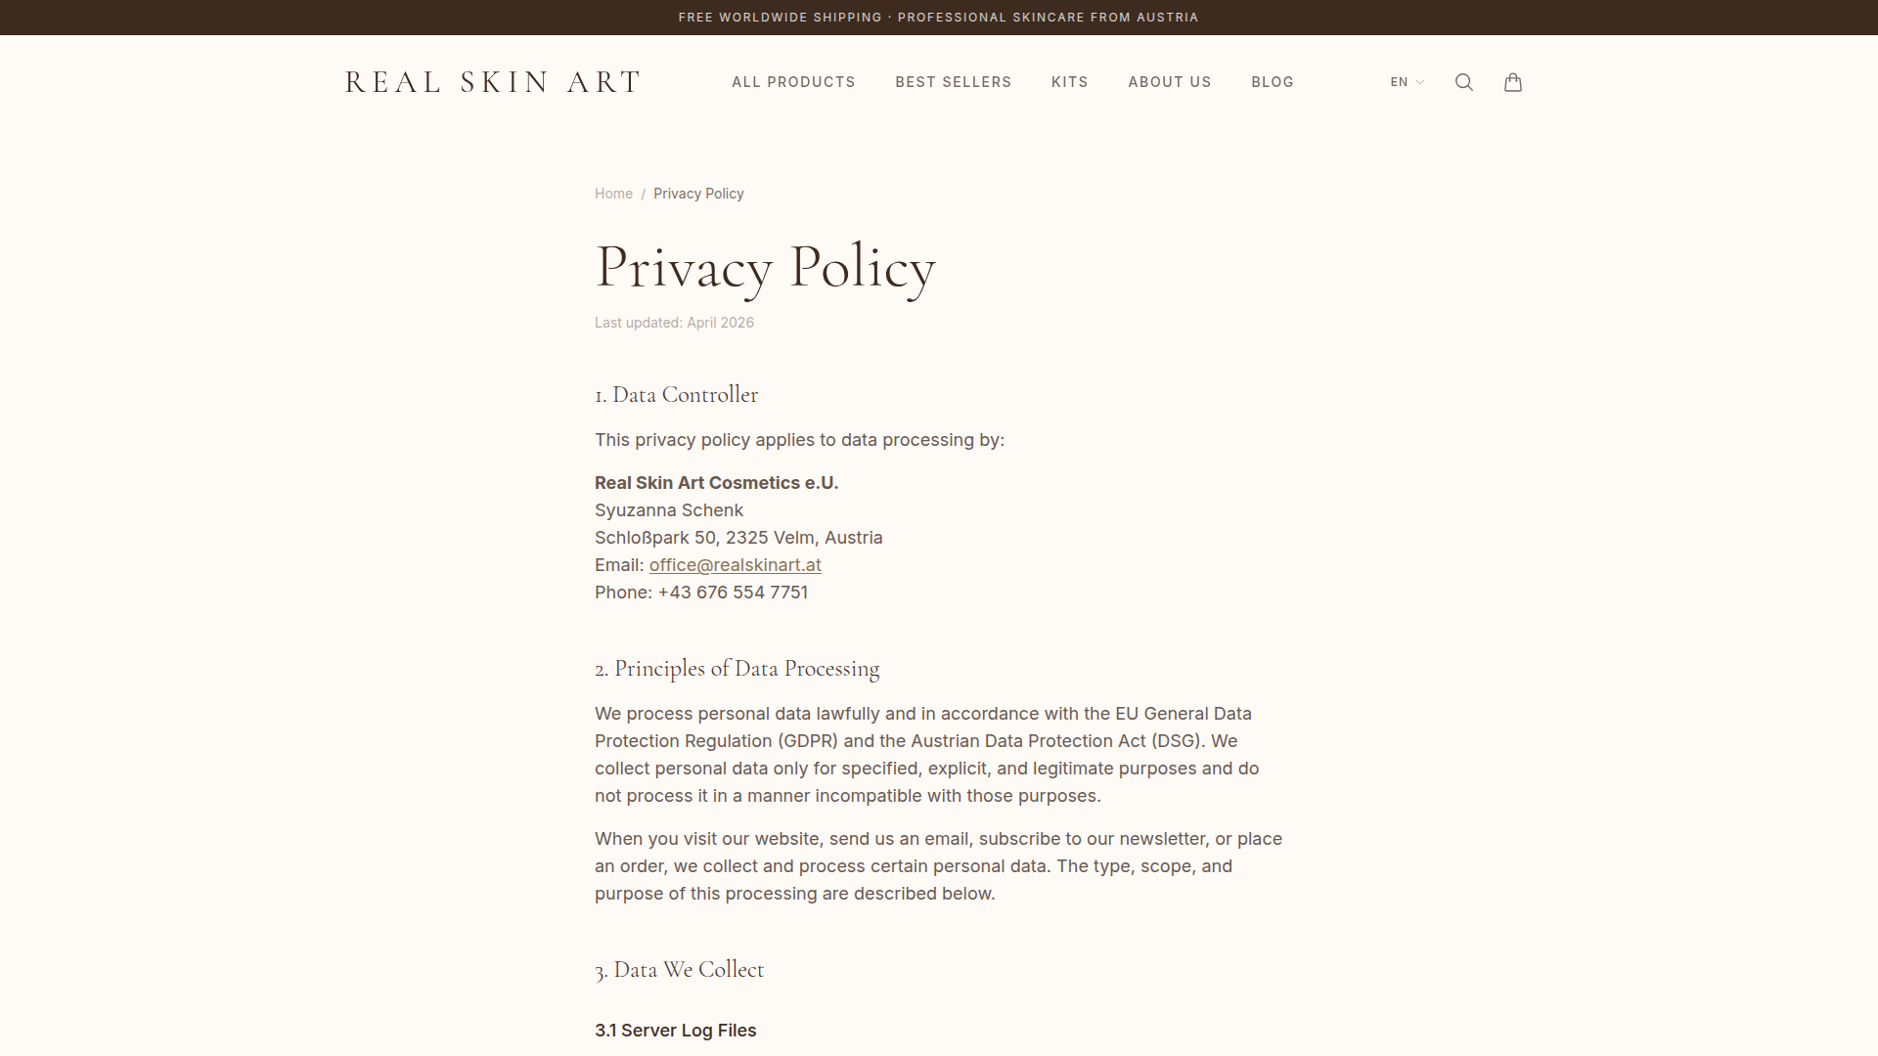Click the "3.1 Server Log Files" subheading
1878x1056 pixels.
click(x=675, y=1031)
